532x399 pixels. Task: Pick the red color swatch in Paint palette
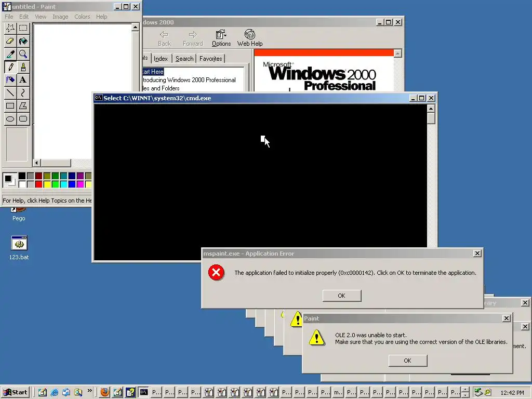(x=38, y=184)
